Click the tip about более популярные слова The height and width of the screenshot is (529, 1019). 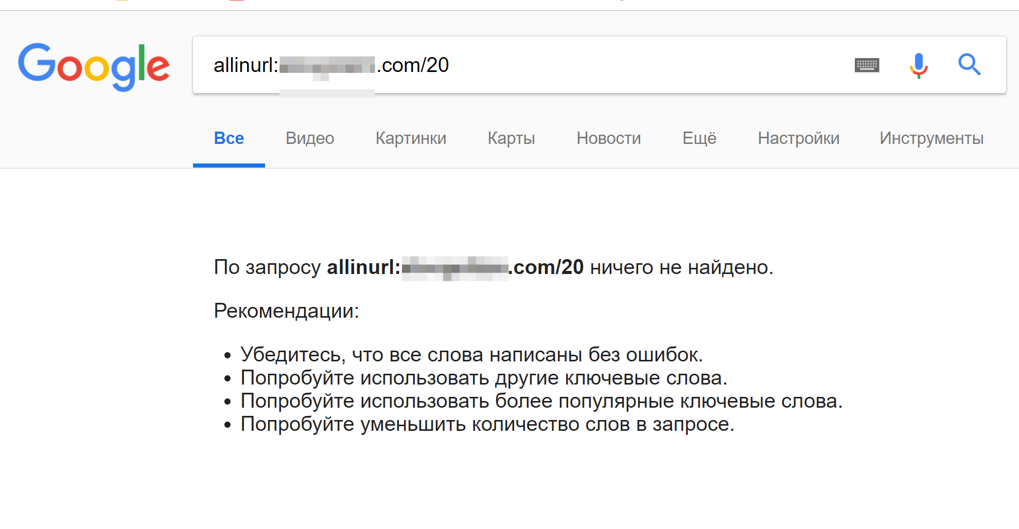(x=541, y=401)
